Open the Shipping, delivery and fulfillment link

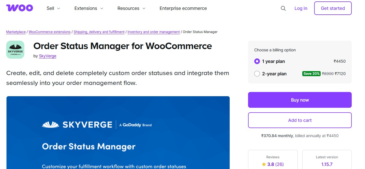tap(99, 32)
